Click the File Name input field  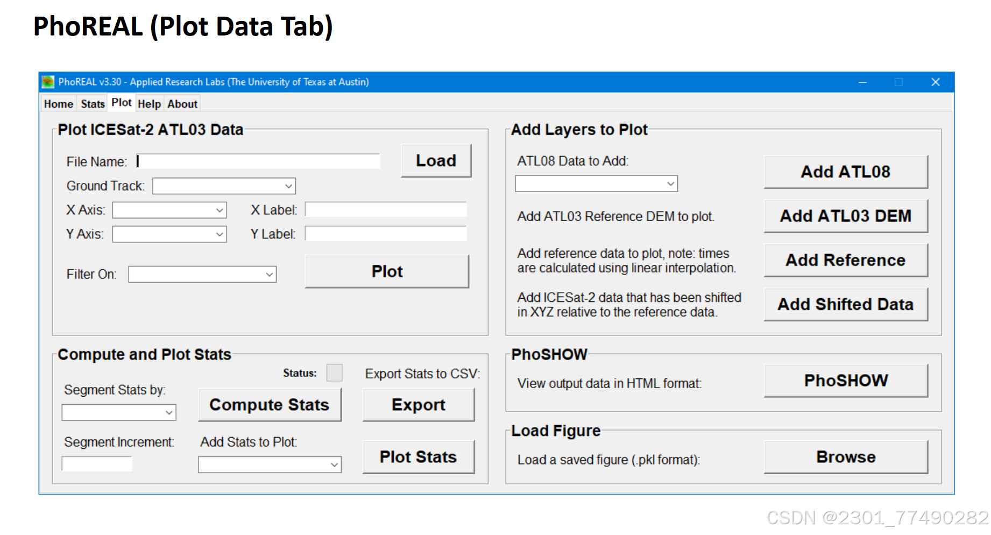258,161
